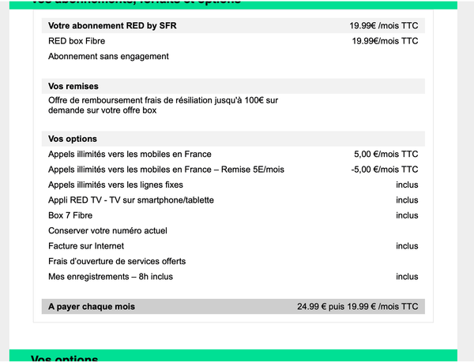
Task: Click 'Appli RED TV - TV sur smartphone/tablette'
Action: pos(131,200)
